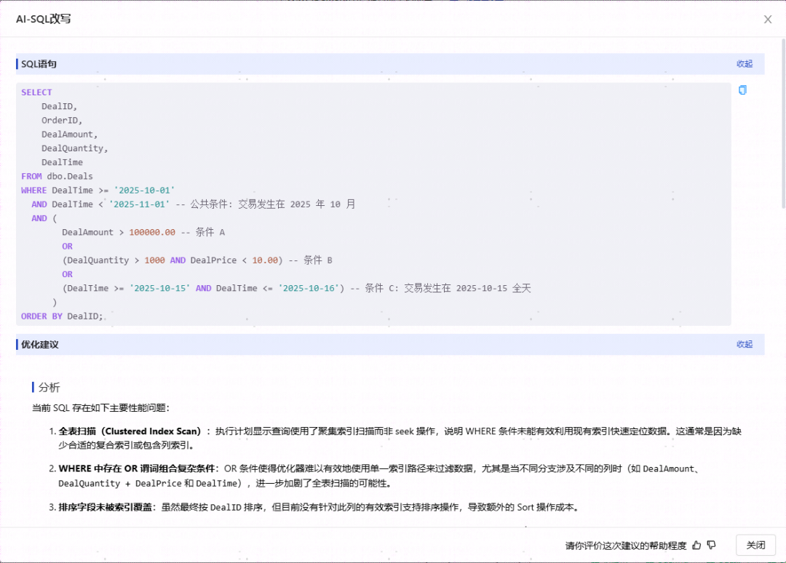Click the 请你评价这次建议的帮助程度 prompt text
786x563 pixels.
click(626, 546)
